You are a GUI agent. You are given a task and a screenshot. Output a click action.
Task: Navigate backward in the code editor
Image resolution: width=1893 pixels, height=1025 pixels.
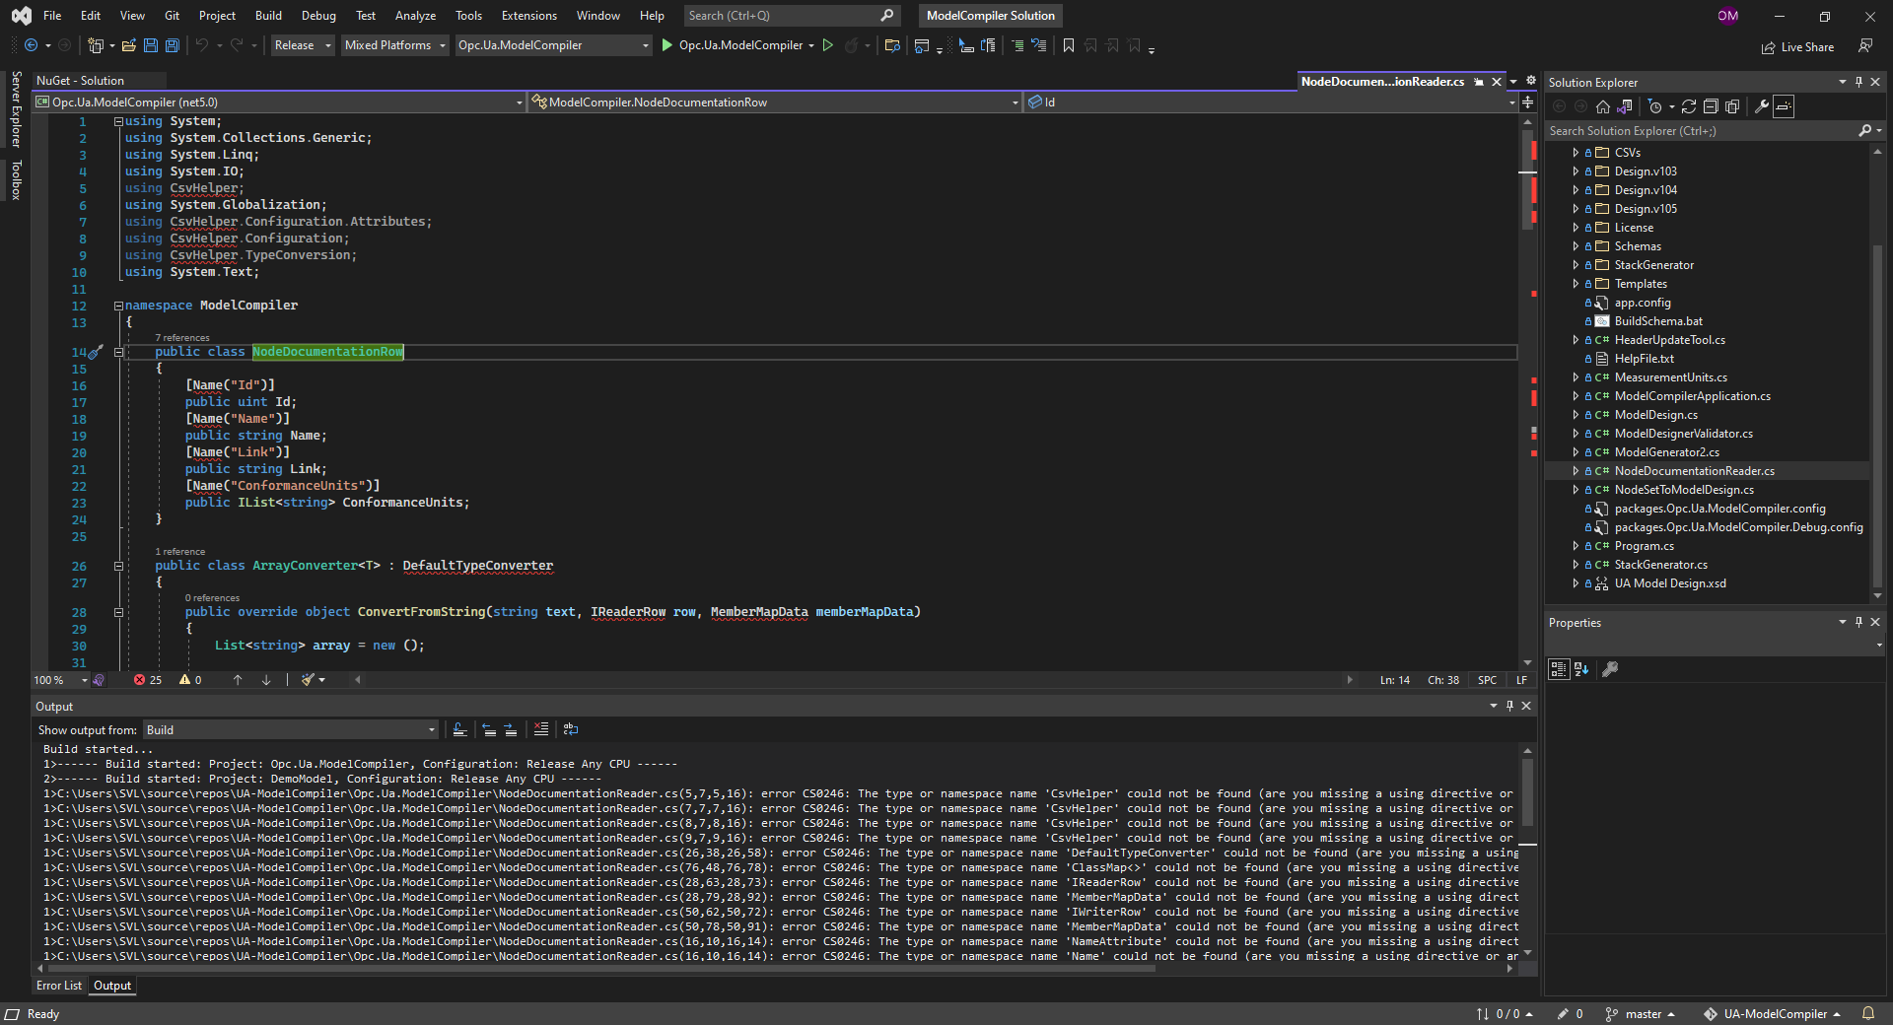coord(30,45)
